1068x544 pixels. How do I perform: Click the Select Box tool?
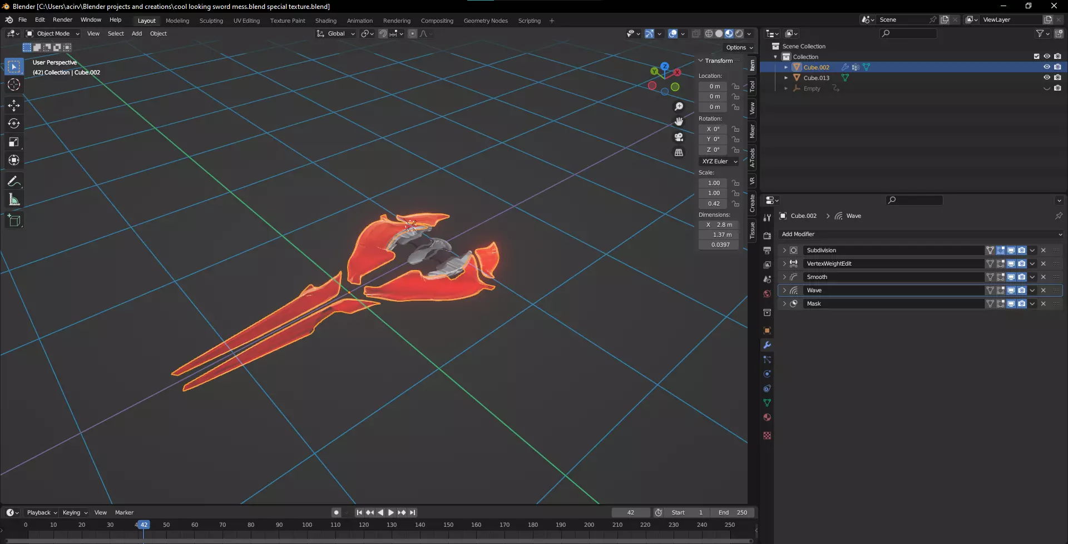coord(14,67)
